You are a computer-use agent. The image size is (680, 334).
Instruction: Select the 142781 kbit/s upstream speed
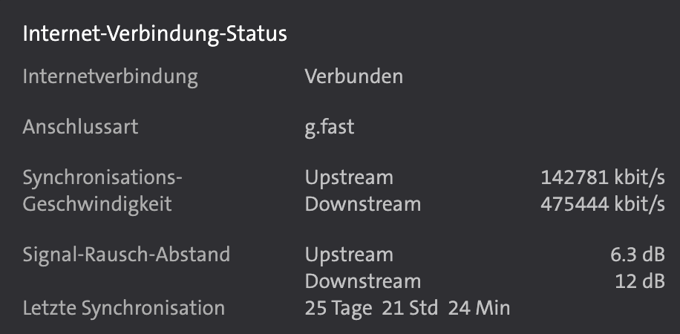point(602,178)
